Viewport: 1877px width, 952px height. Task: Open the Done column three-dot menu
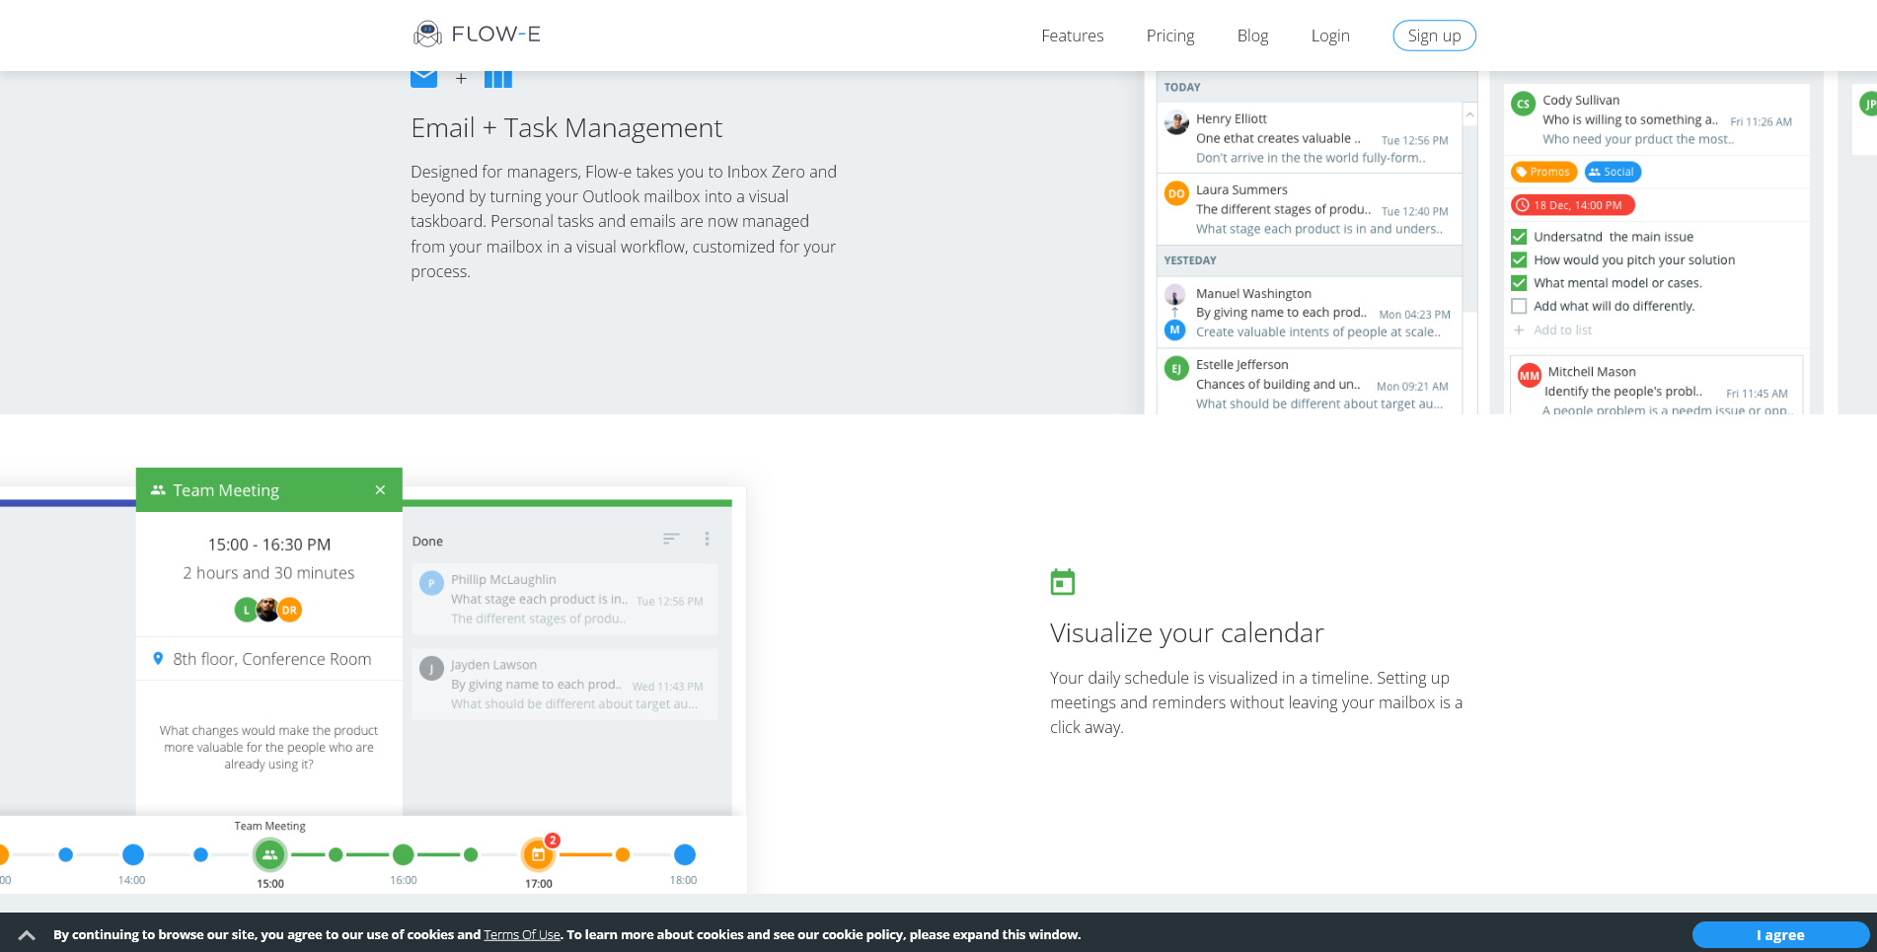click(x=707, y=539)
